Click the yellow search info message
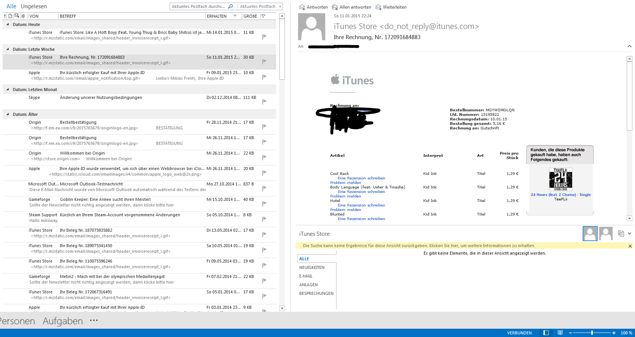 pos(419,246)
